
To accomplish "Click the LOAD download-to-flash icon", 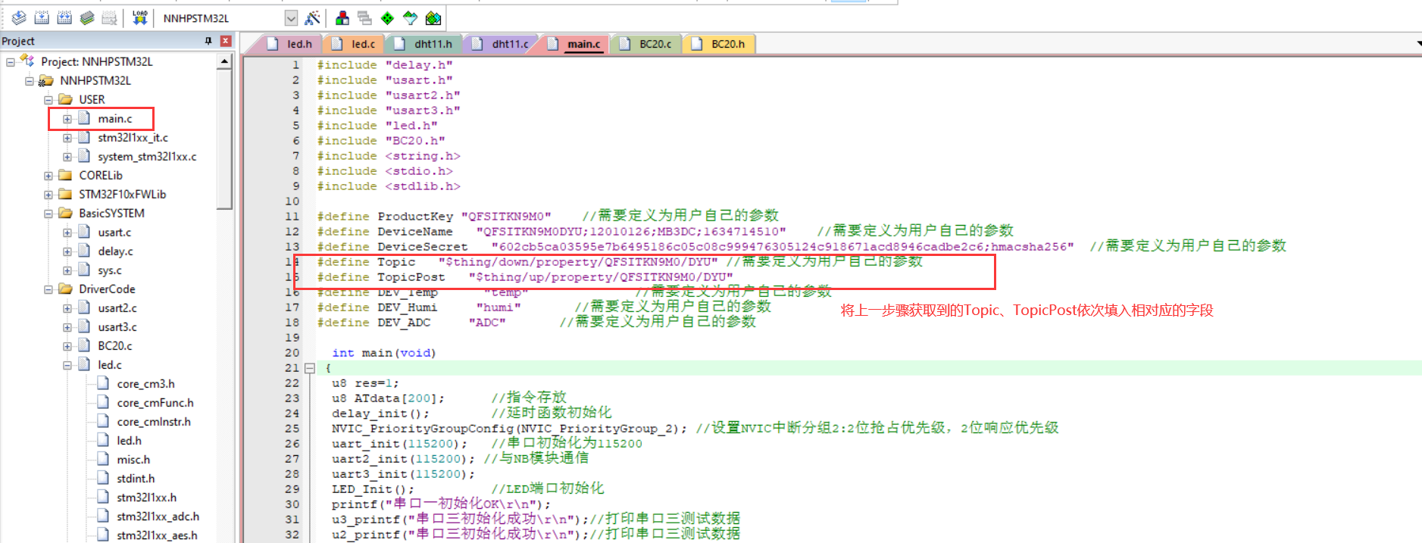I will click(x=140, y=17).
